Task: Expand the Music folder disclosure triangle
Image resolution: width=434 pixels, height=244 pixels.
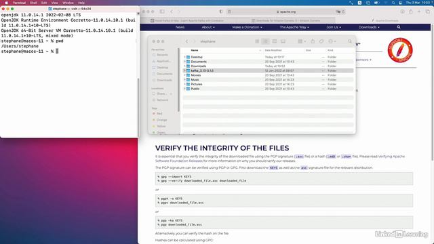Action: 184,80
